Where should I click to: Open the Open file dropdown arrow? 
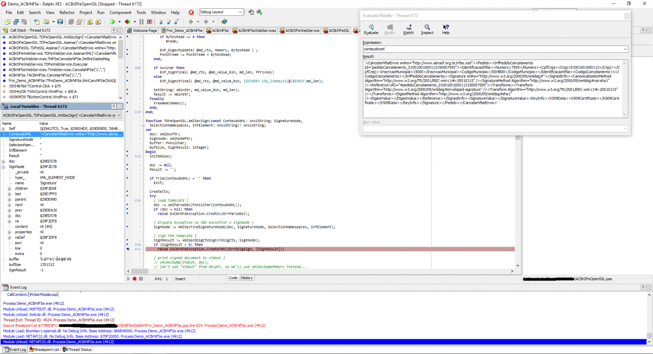click(x=53, y=22)
